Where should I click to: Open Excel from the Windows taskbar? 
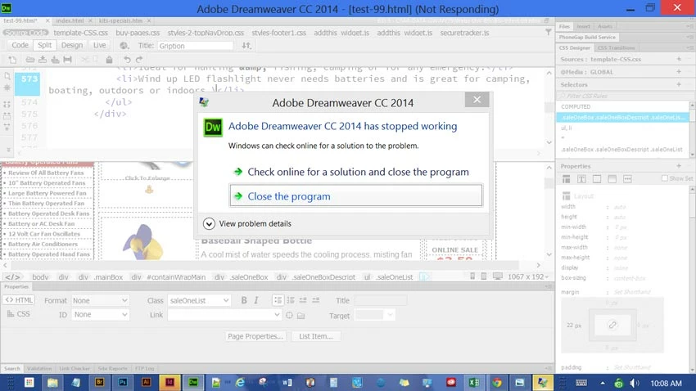tap(473, 382)
